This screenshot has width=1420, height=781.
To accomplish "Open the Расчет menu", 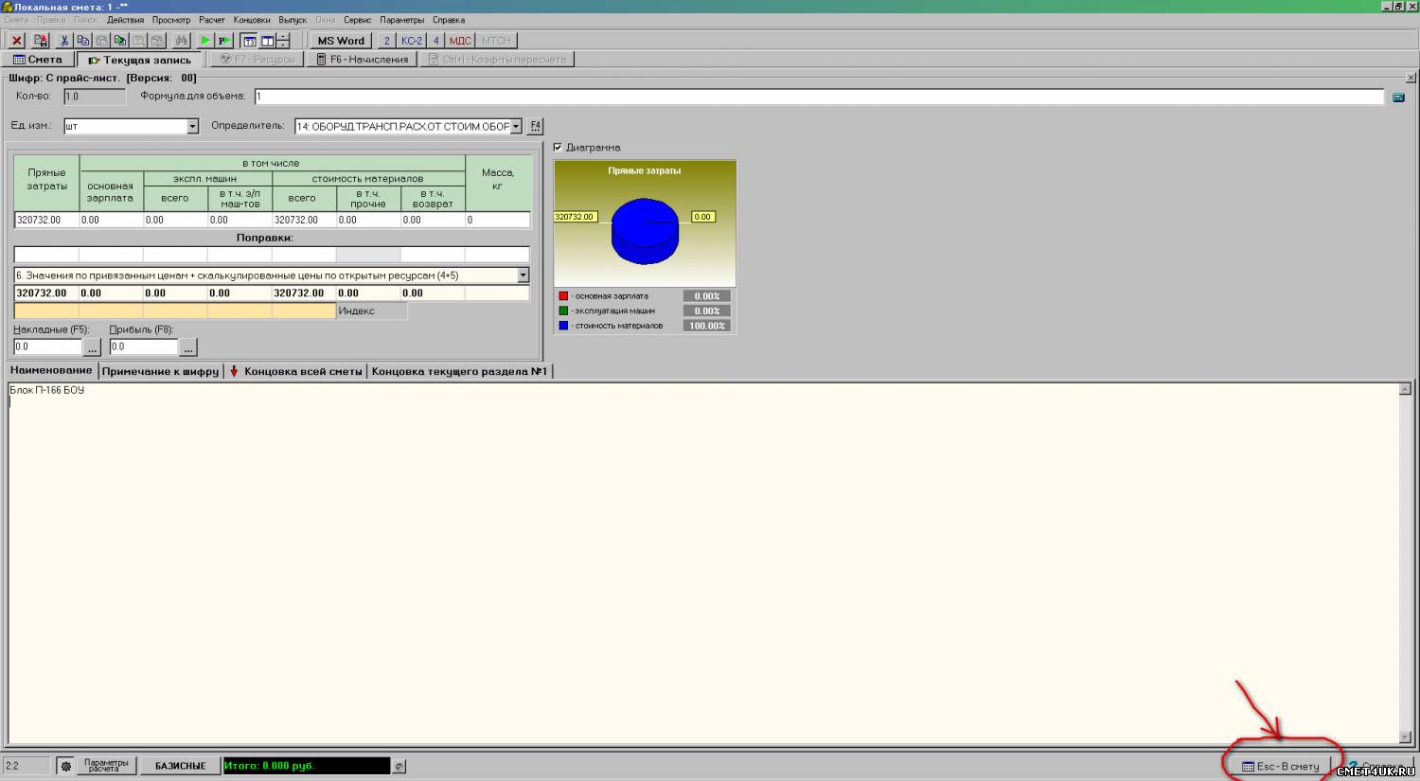I will pyautogui.click(x=212, y=20).
